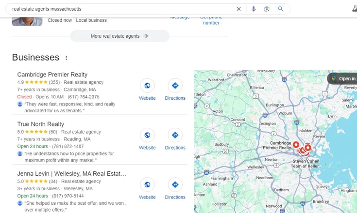This screenshot has height=213, width=357.
Task: Click True North Realty phone (781) 872-1487
Action: click(68, 146)
